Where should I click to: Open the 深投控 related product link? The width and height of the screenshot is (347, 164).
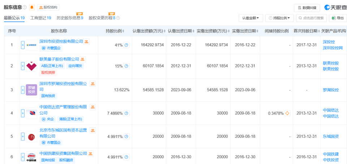329,42
